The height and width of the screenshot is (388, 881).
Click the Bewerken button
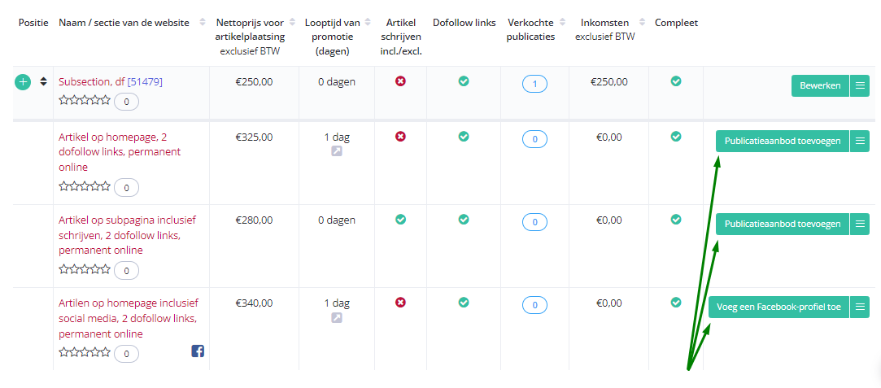pos(820,86)
